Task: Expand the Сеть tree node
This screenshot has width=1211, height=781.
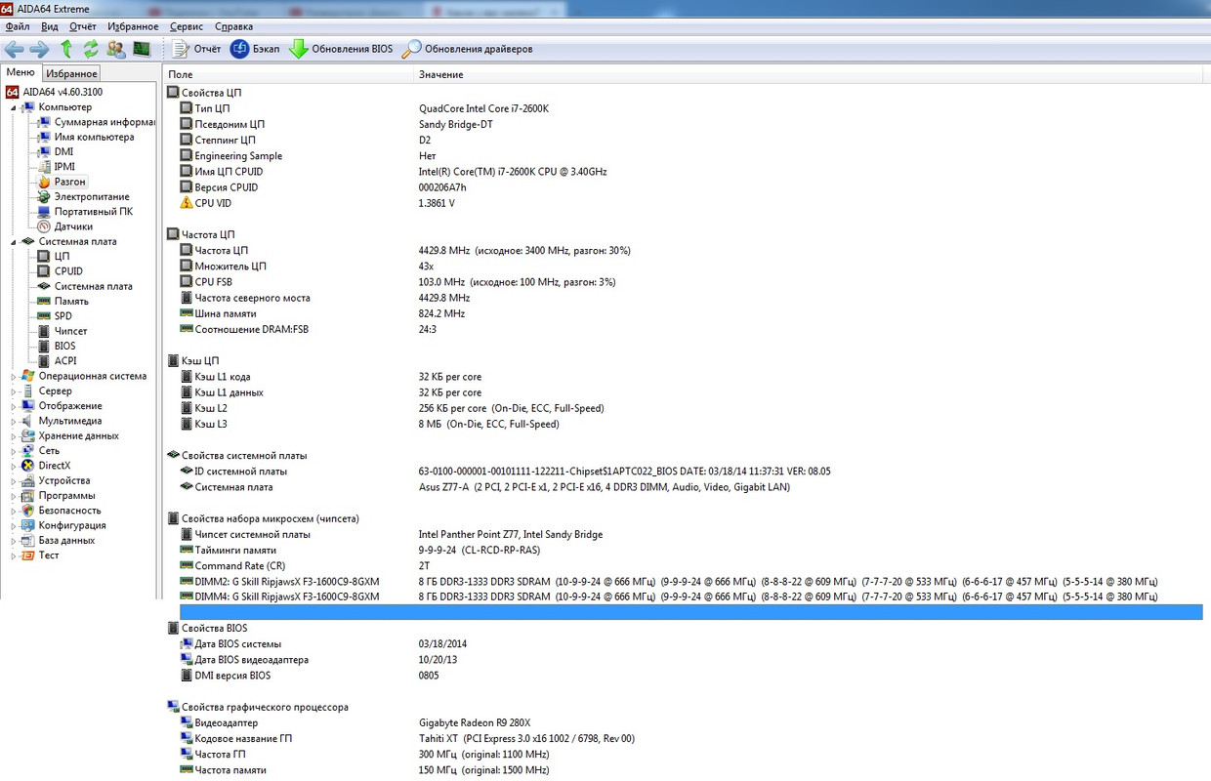Action: 14,451
